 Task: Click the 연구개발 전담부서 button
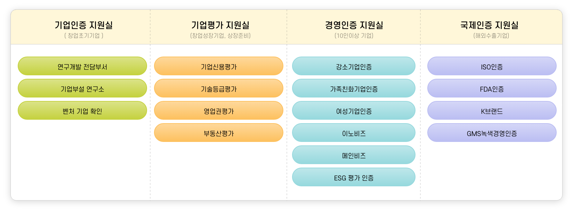82,66
